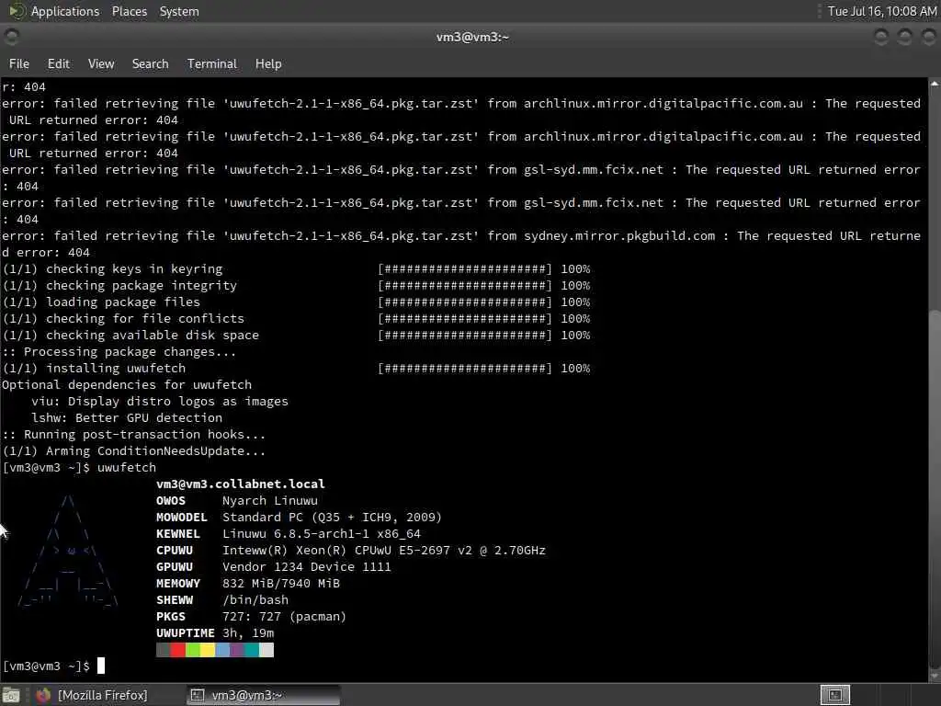
Task: Click the vm3@vm3:~ taskbar window button
Action: point(264,695)
